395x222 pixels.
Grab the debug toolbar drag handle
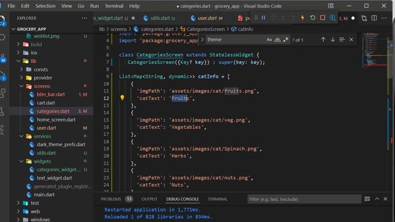click(256, 18)
